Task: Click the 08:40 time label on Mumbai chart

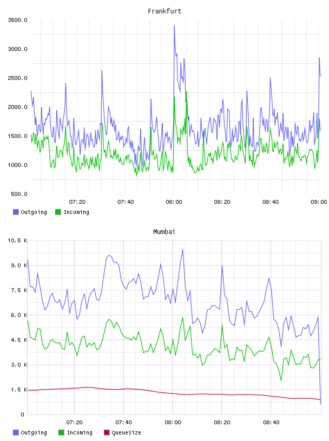Action: click(x=271, y=423)
